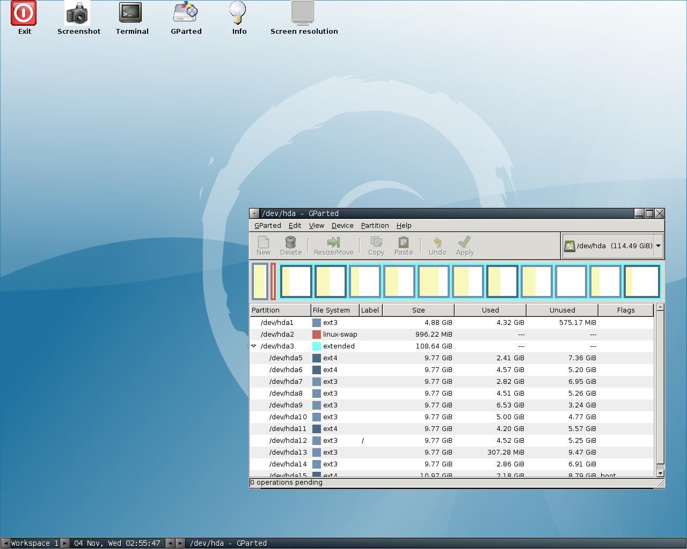Collapse the /dev/hda3 extended partition tree

pyautogui.click(x=254, y=346)
